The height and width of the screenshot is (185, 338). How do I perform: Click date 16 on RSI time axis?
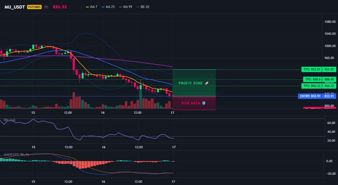coord(104,147)
